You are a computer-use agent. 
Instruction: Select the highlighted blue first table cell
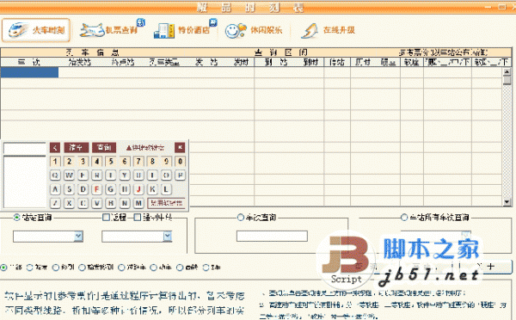point(29,72)
